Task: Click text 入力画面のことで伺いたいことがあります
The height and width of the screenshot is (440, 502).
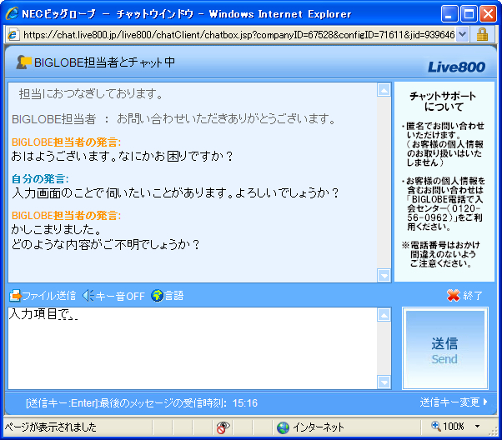Action: coord(123,193)
